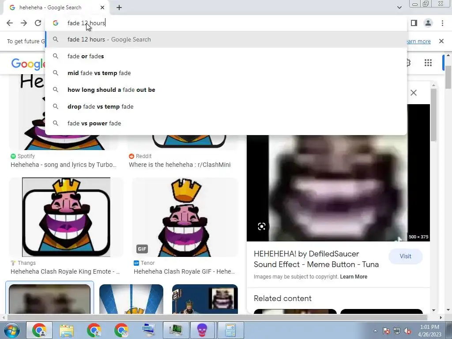This screenshot has height=339, width=452.
Task: Open the File Explorer taskbar icon
Action: coord(67,330)
